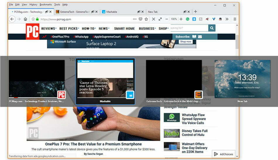Click the red muted-speaker extension icon
The image size is (278, 160).
pos(207,19)
